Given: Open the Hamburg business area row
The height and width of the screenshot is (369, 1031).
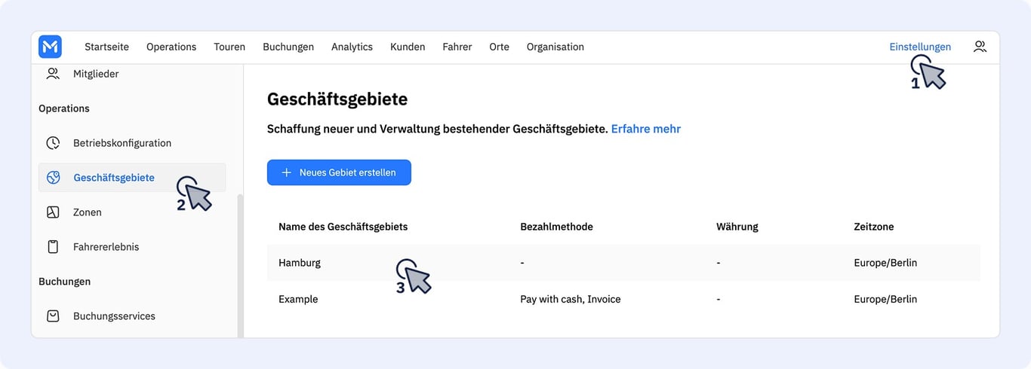Looking at the screenshot, I should (623, 263).
